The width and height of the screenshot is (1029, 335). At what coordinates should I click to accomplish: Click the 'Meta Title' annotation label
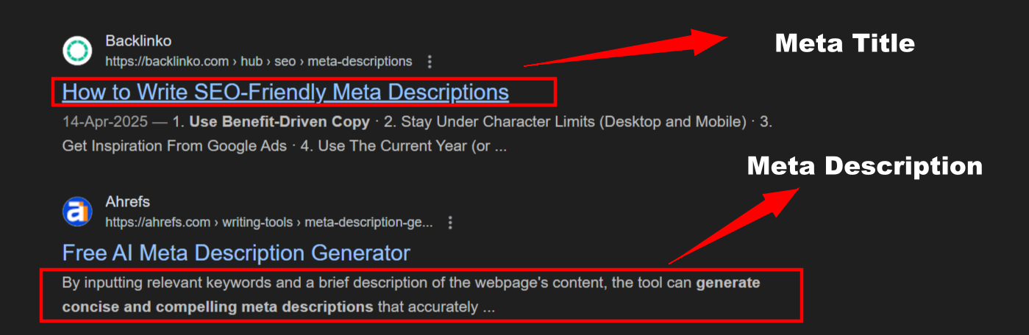[x=844, y=43]
